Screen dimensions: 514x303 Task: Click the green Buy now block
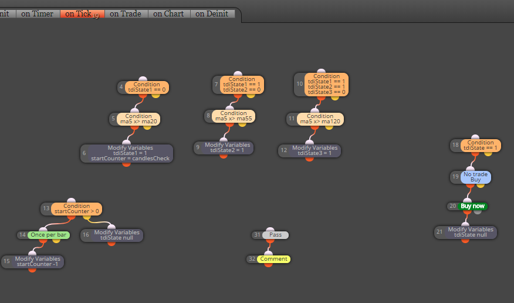point(472,206)
